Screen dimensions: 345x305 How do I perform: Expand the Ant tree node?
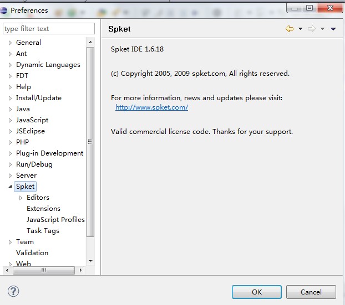point(10,54)
